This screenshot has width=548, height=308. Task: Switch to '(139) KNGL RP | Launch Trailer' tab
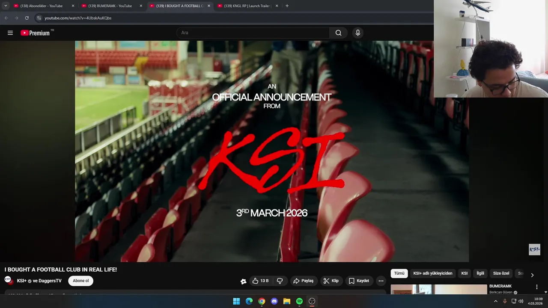(247, 6)
